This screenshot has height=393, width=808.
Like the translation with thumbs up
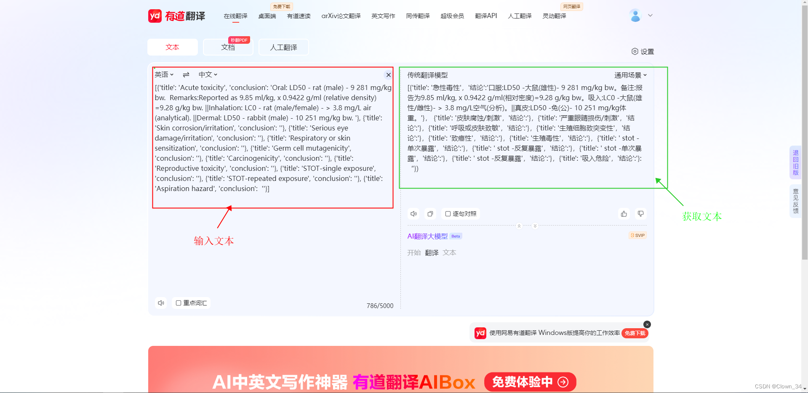pyautogui.click(x=624, y=214)
